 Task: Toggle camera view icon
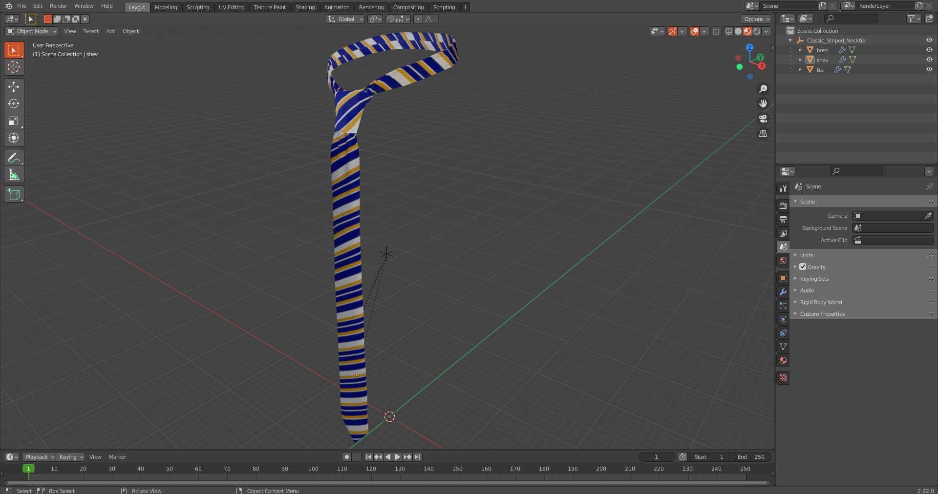point(763,119)
